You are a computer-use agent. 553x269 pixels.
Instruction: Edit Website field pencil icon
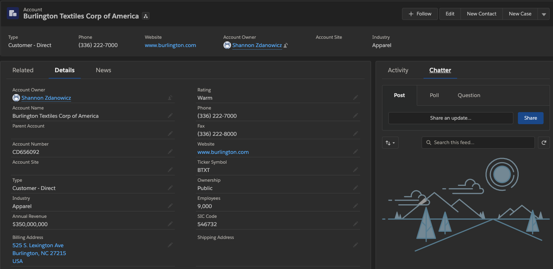(356, 152)
